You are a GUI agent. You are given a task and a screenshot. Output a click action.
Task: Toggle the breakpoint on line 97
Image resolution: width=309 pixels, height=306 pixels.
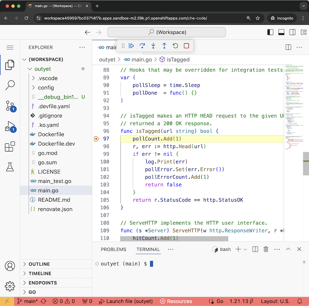96,139
